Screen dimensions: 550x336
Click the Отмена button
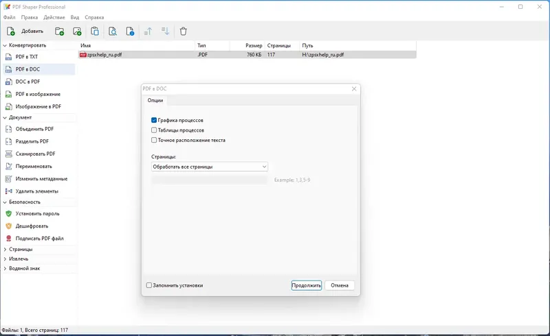340,285
